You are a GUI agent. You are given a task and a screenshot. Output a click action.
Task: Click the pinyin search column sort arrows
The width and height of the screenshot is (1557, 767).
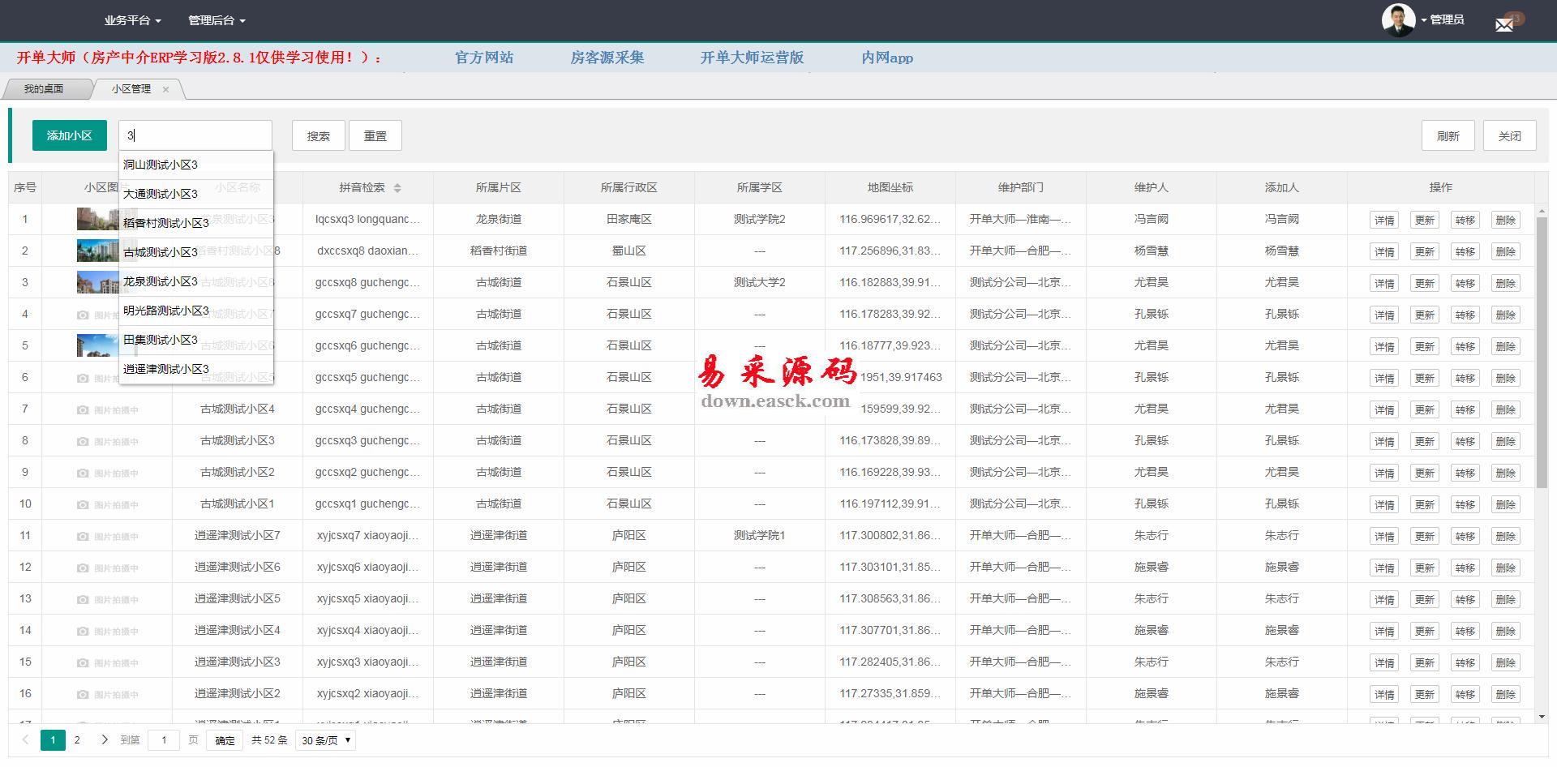point(397,188)
